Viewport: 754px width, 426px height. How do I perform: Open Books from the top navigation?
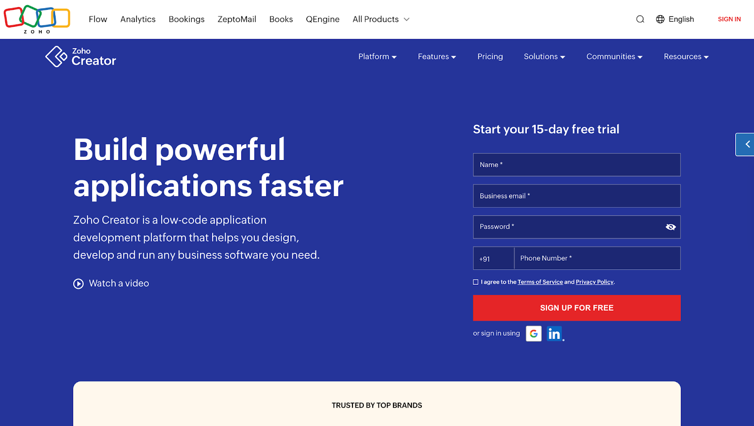281,19
